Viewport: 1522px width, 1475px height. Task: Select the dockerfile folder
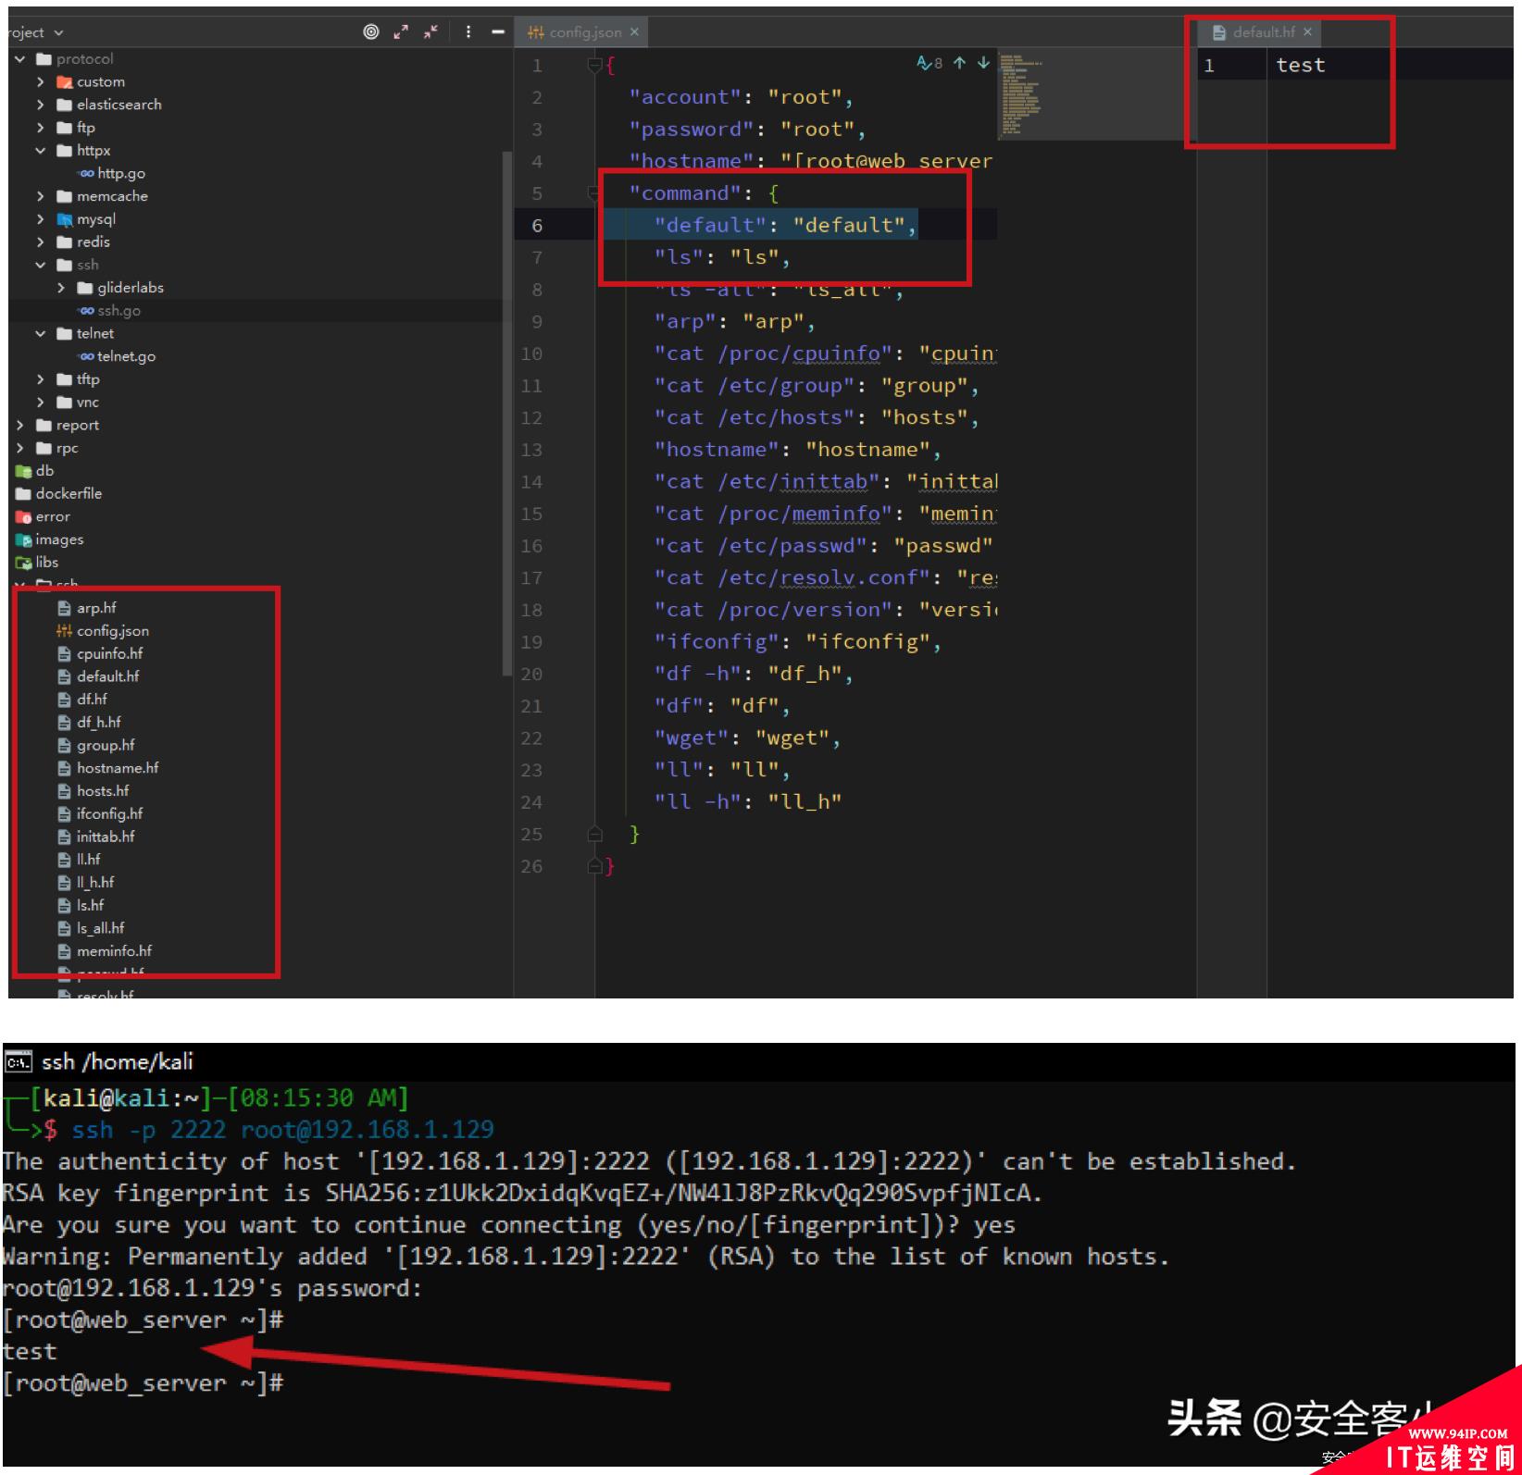click(59, 493)
